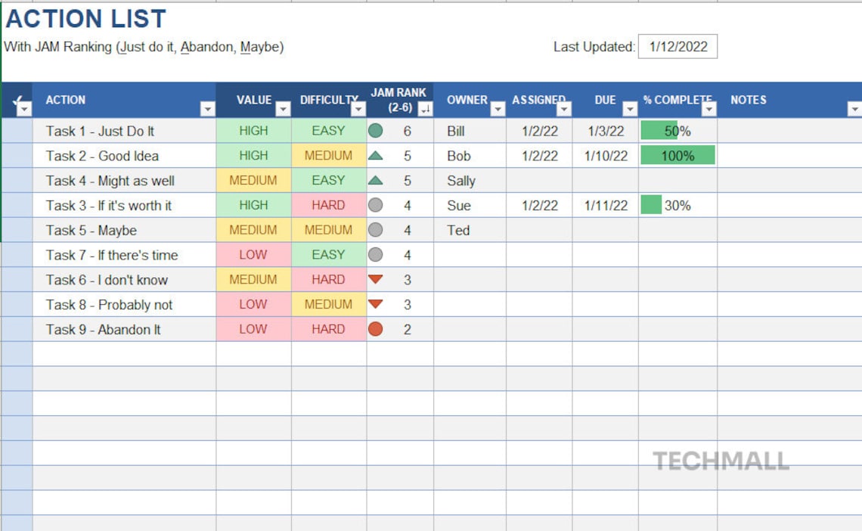Select the Last Updated label
The image size is (862, 531).
pyautogui.click(x=594, y=47)
